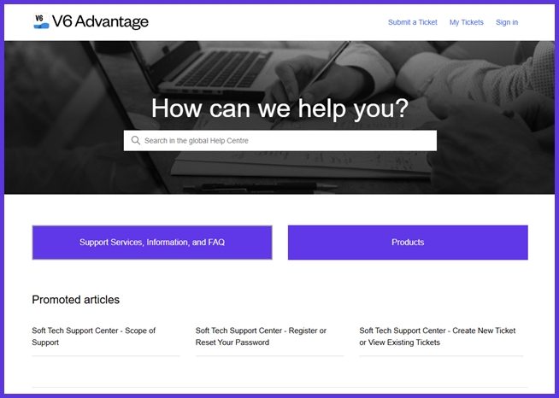The width and height of the screenshot is (559, 398).
Task: Click the Promoted articles heading
Action: pyautogui.click(x=75, y=300)
